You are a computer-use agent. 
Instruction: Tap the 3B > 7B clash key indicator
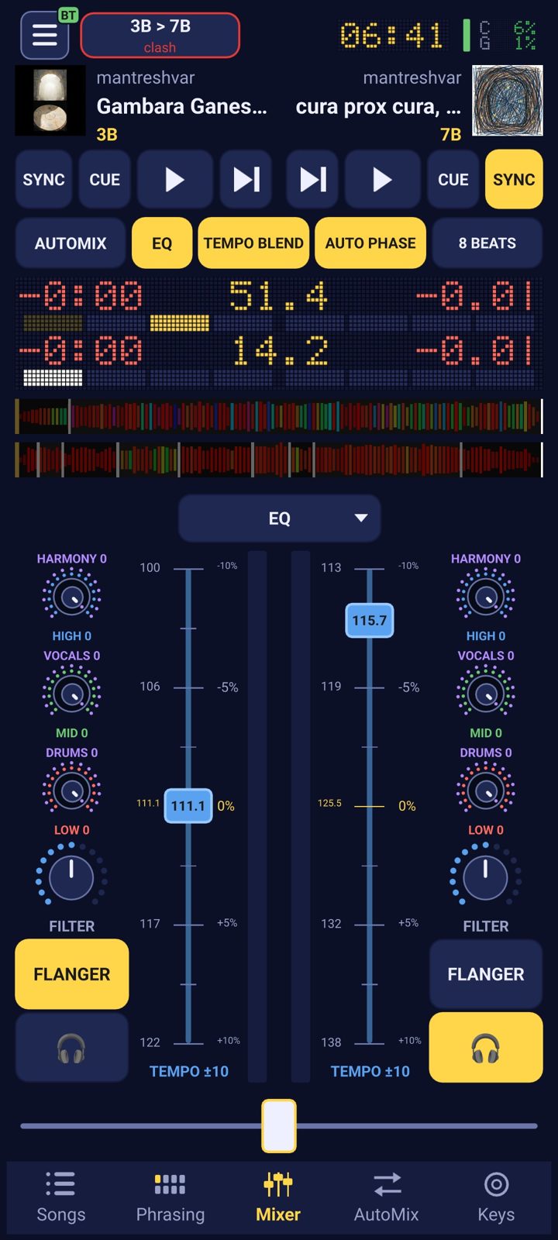160,36
